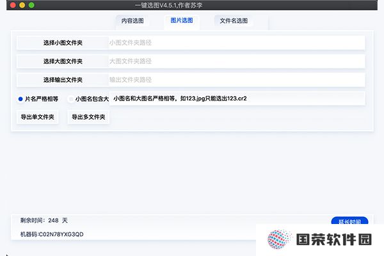Focus the 大图文件夹路径 input field

[237, 61]
